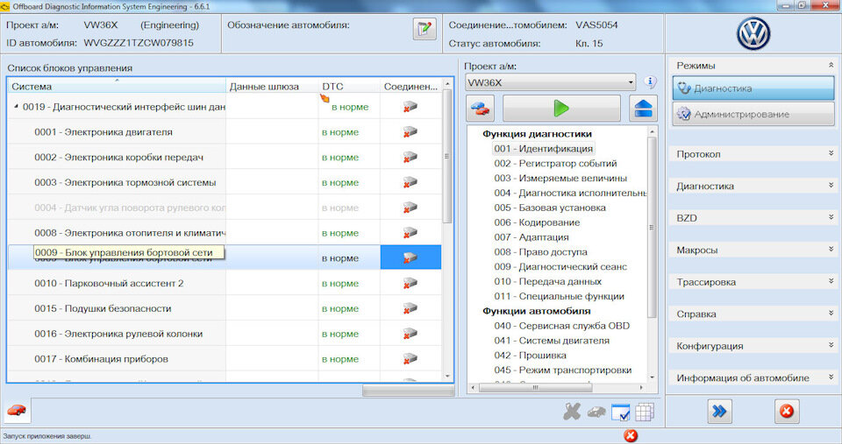This screenshot has height=444, width=842.
Task: Click connection icon for 0008 отопителя и климатич
Action: 410,233
